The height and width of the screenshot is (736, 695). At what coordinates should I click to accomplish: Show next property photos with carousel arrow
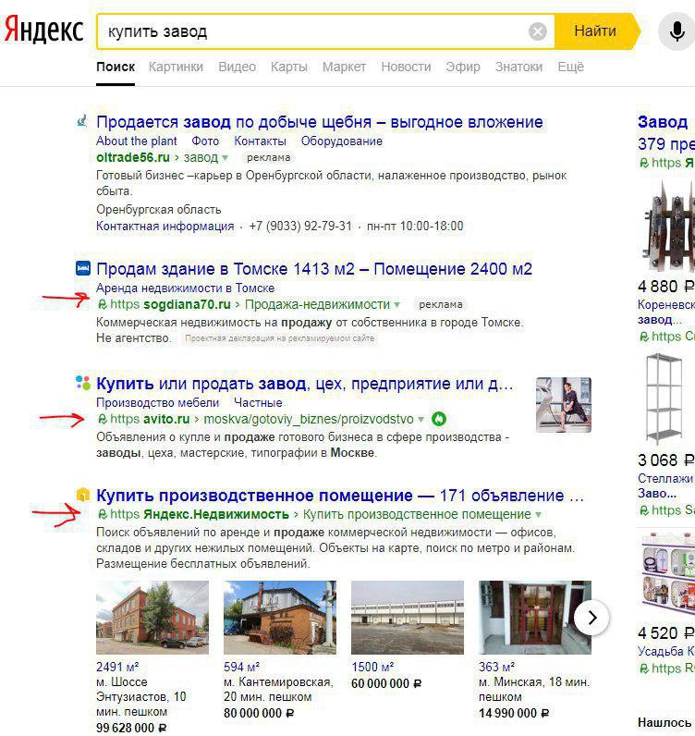pos(591,618)
